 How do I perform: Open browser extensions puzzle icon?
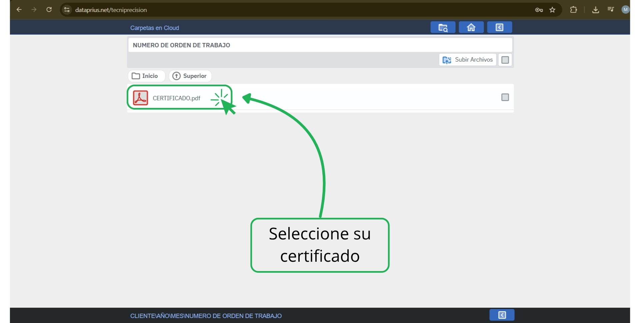(573, 10)
